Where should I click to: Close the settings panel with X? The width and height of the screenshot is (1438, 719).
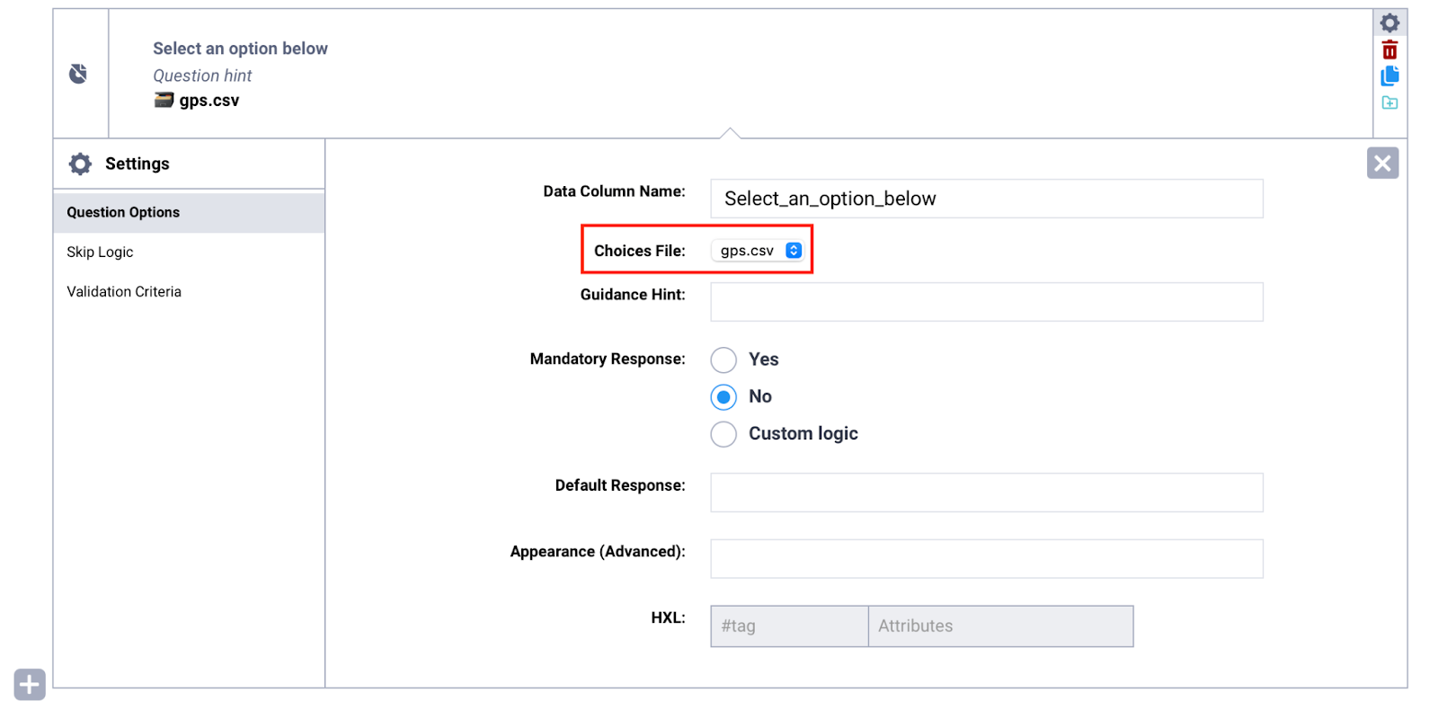point(1382,164)
